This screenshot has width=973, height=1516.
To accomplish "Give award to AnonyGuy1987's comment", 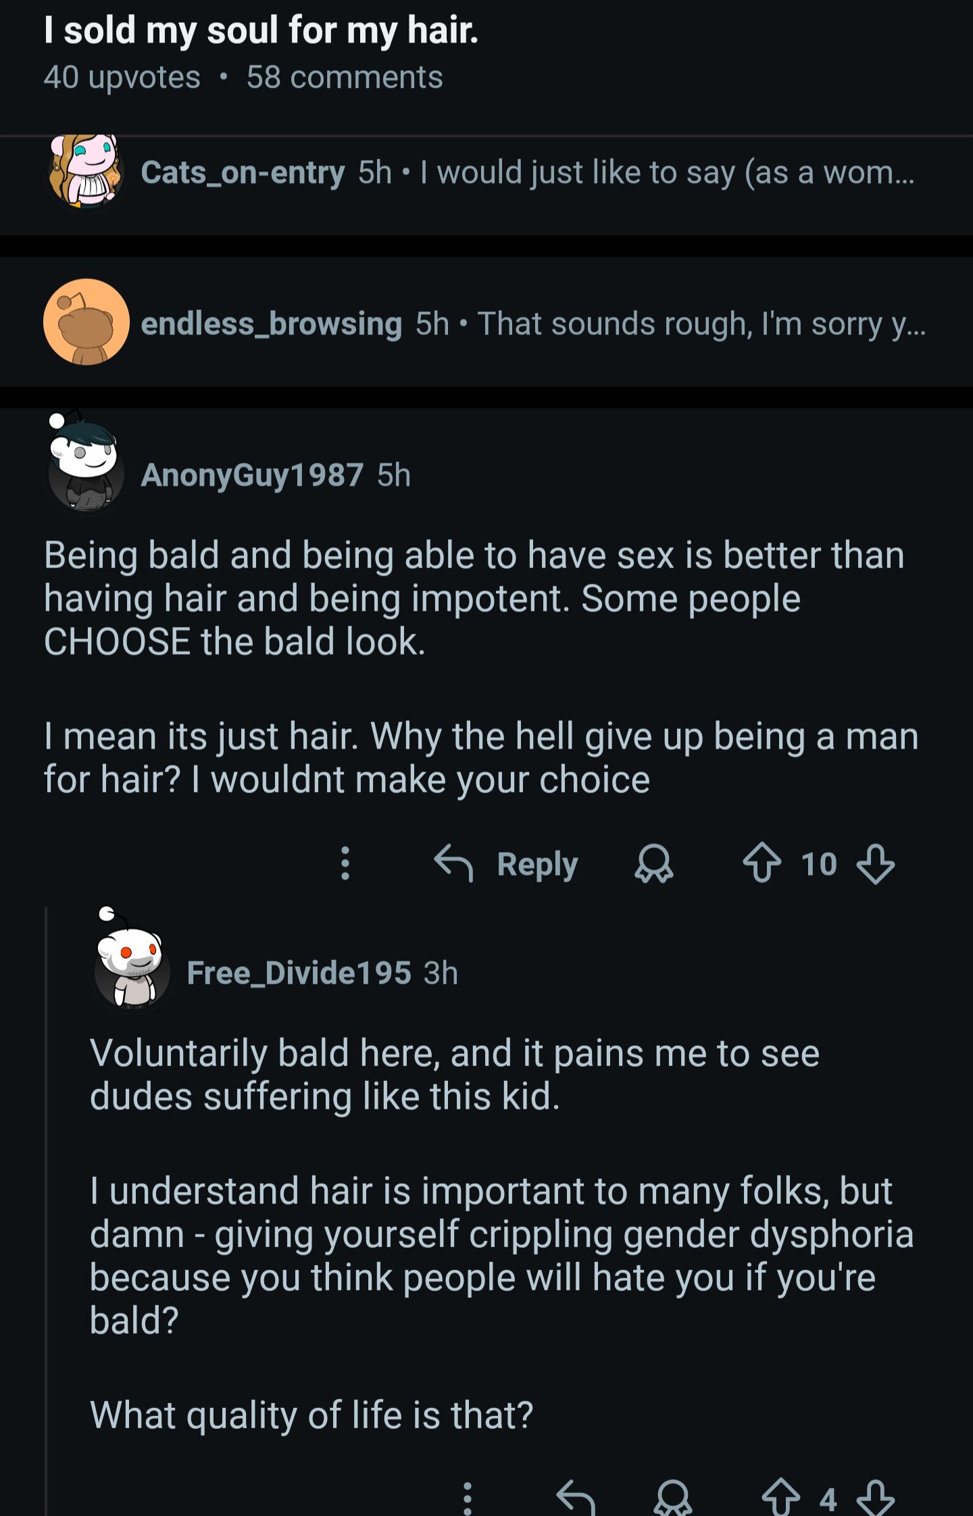I will coord(653,865).
